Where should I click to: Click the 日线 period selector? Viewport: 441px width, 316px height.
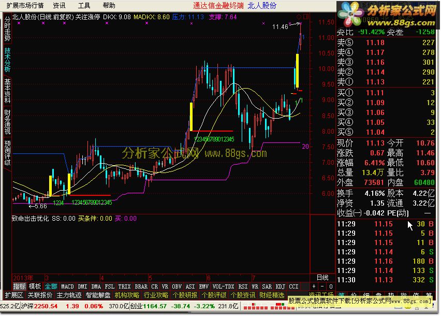click(x=322, y=278)
